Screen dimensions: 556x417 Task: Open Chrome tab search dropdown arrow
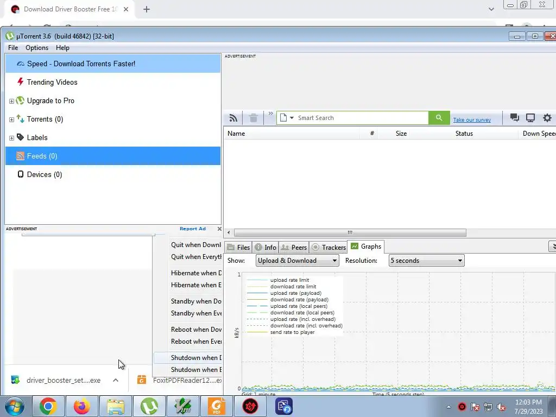[491, 9]
